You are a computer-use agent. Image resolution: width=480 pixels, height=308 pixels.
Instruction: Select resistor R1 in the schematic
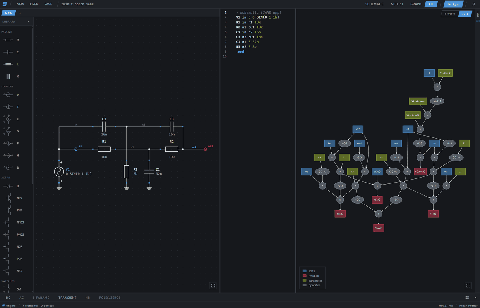pyautogui.click(x=104, y=149)
